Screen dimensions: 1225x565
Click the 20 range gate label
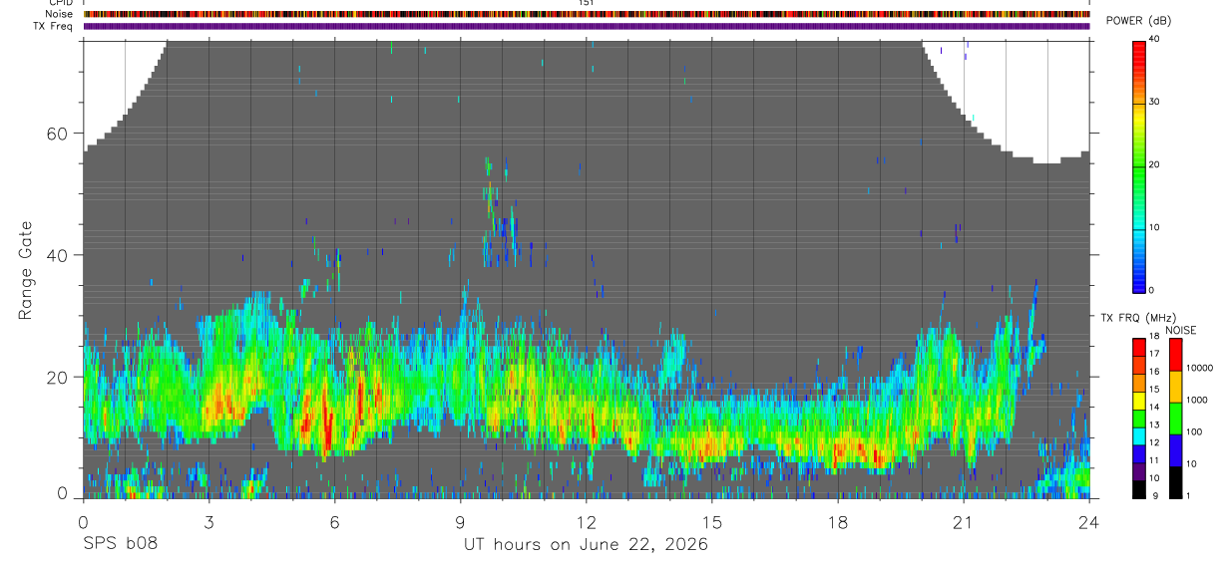coord(57,377)
